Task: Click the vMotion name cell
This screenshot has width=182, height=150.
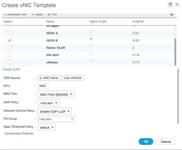Action: (52, 62)
